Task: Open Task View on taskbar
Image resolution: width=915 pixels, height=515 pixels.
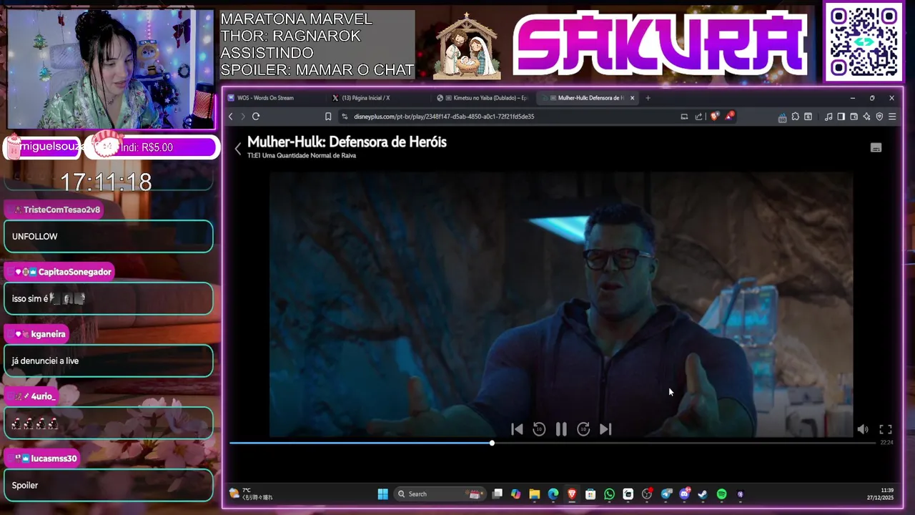Action: pyautogui.click(x=498, y=494)
